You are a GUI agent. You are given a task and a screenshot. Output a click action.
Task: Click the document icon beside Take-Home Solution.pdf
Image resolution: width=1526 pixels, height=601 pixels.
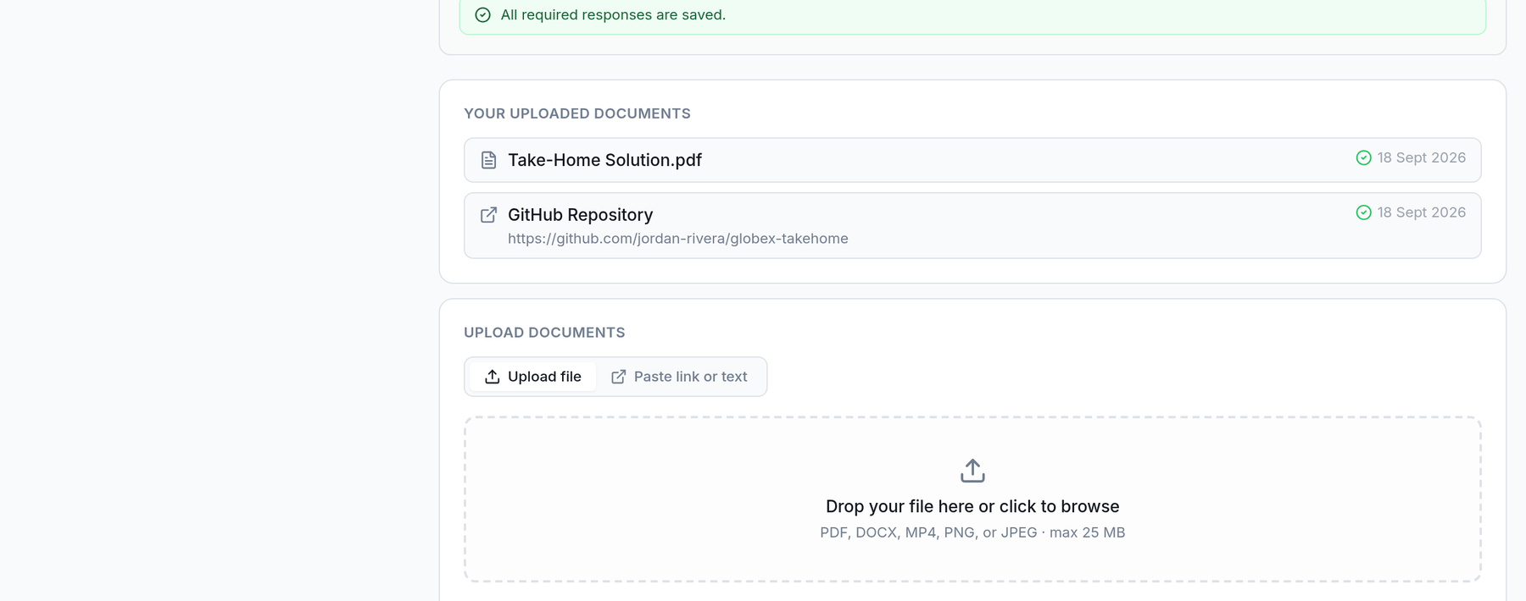pyautogui.click(x=488, y=160)
